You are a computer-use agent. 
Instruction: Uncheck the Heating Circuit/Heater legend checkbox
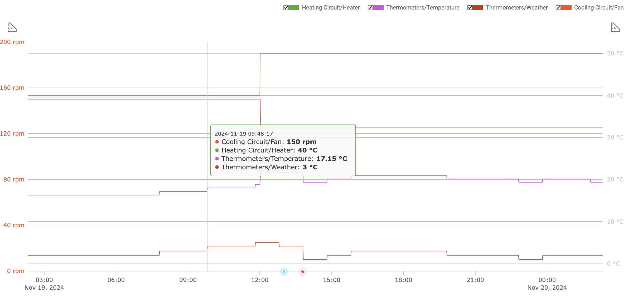[286, 8]
